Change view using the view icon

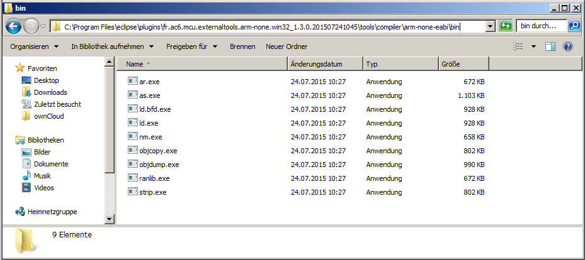(518, 46)
